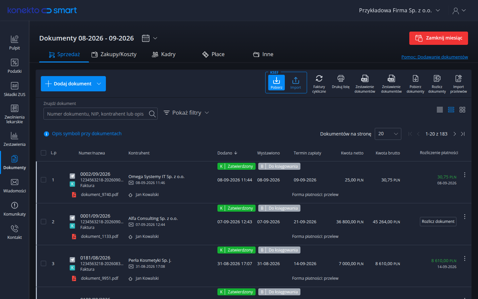Image resolution: width=478 pixels, height=299 pixels.
Task: Tick the select-all documents checkbox
Action: (43, 153)
